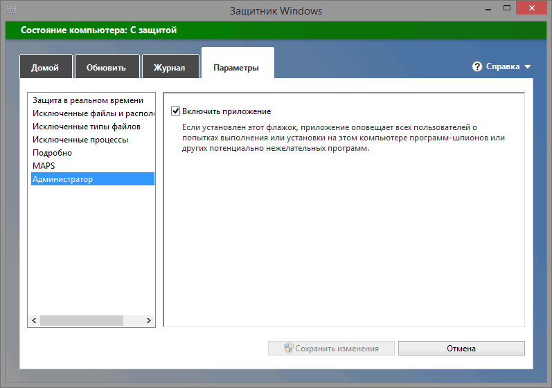Open the Обновить tab
552x388 pixels.
tap(107, 66)
